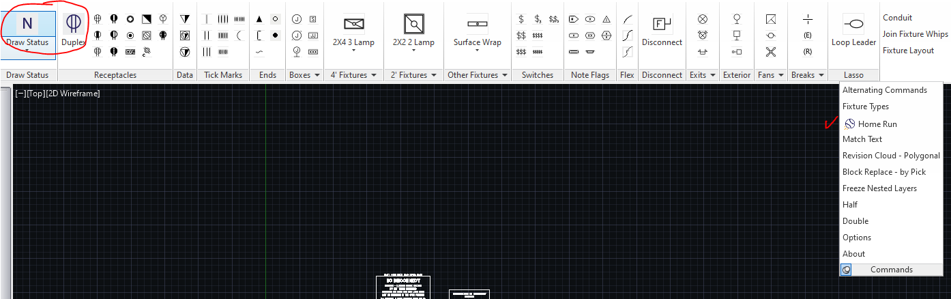Click the (E) break symbol
The width and height of the screenshot is (951, 299).
tap(808, 35)
